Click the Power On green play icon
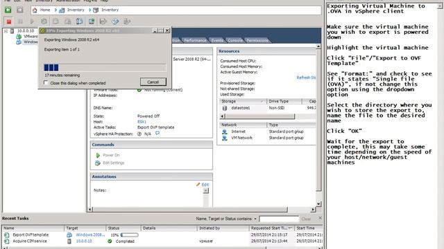The image size is (444, 249). (98, 155)
